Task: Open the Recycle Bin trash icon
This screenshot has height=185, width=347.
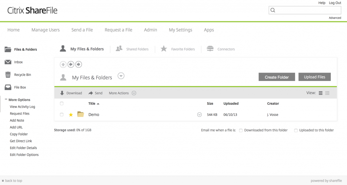Action: [x=8, y=75]
